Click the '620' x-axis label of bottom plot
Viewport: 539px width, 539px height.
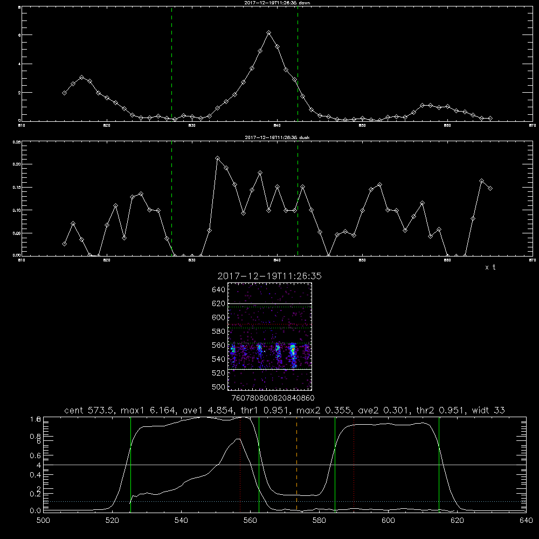tap(457, 520)
